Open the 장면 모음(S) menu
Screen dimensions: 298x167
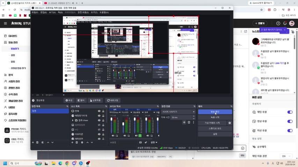(83, 12)
